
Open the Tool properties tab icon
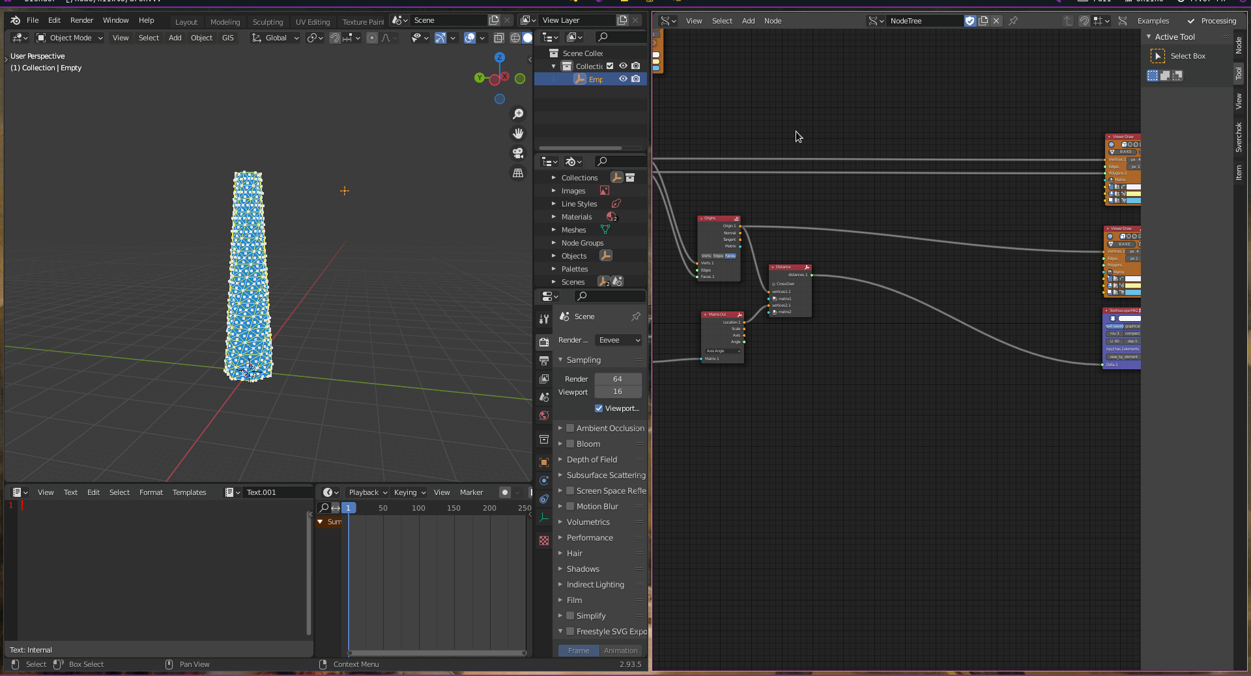click(x=544, y=318)
